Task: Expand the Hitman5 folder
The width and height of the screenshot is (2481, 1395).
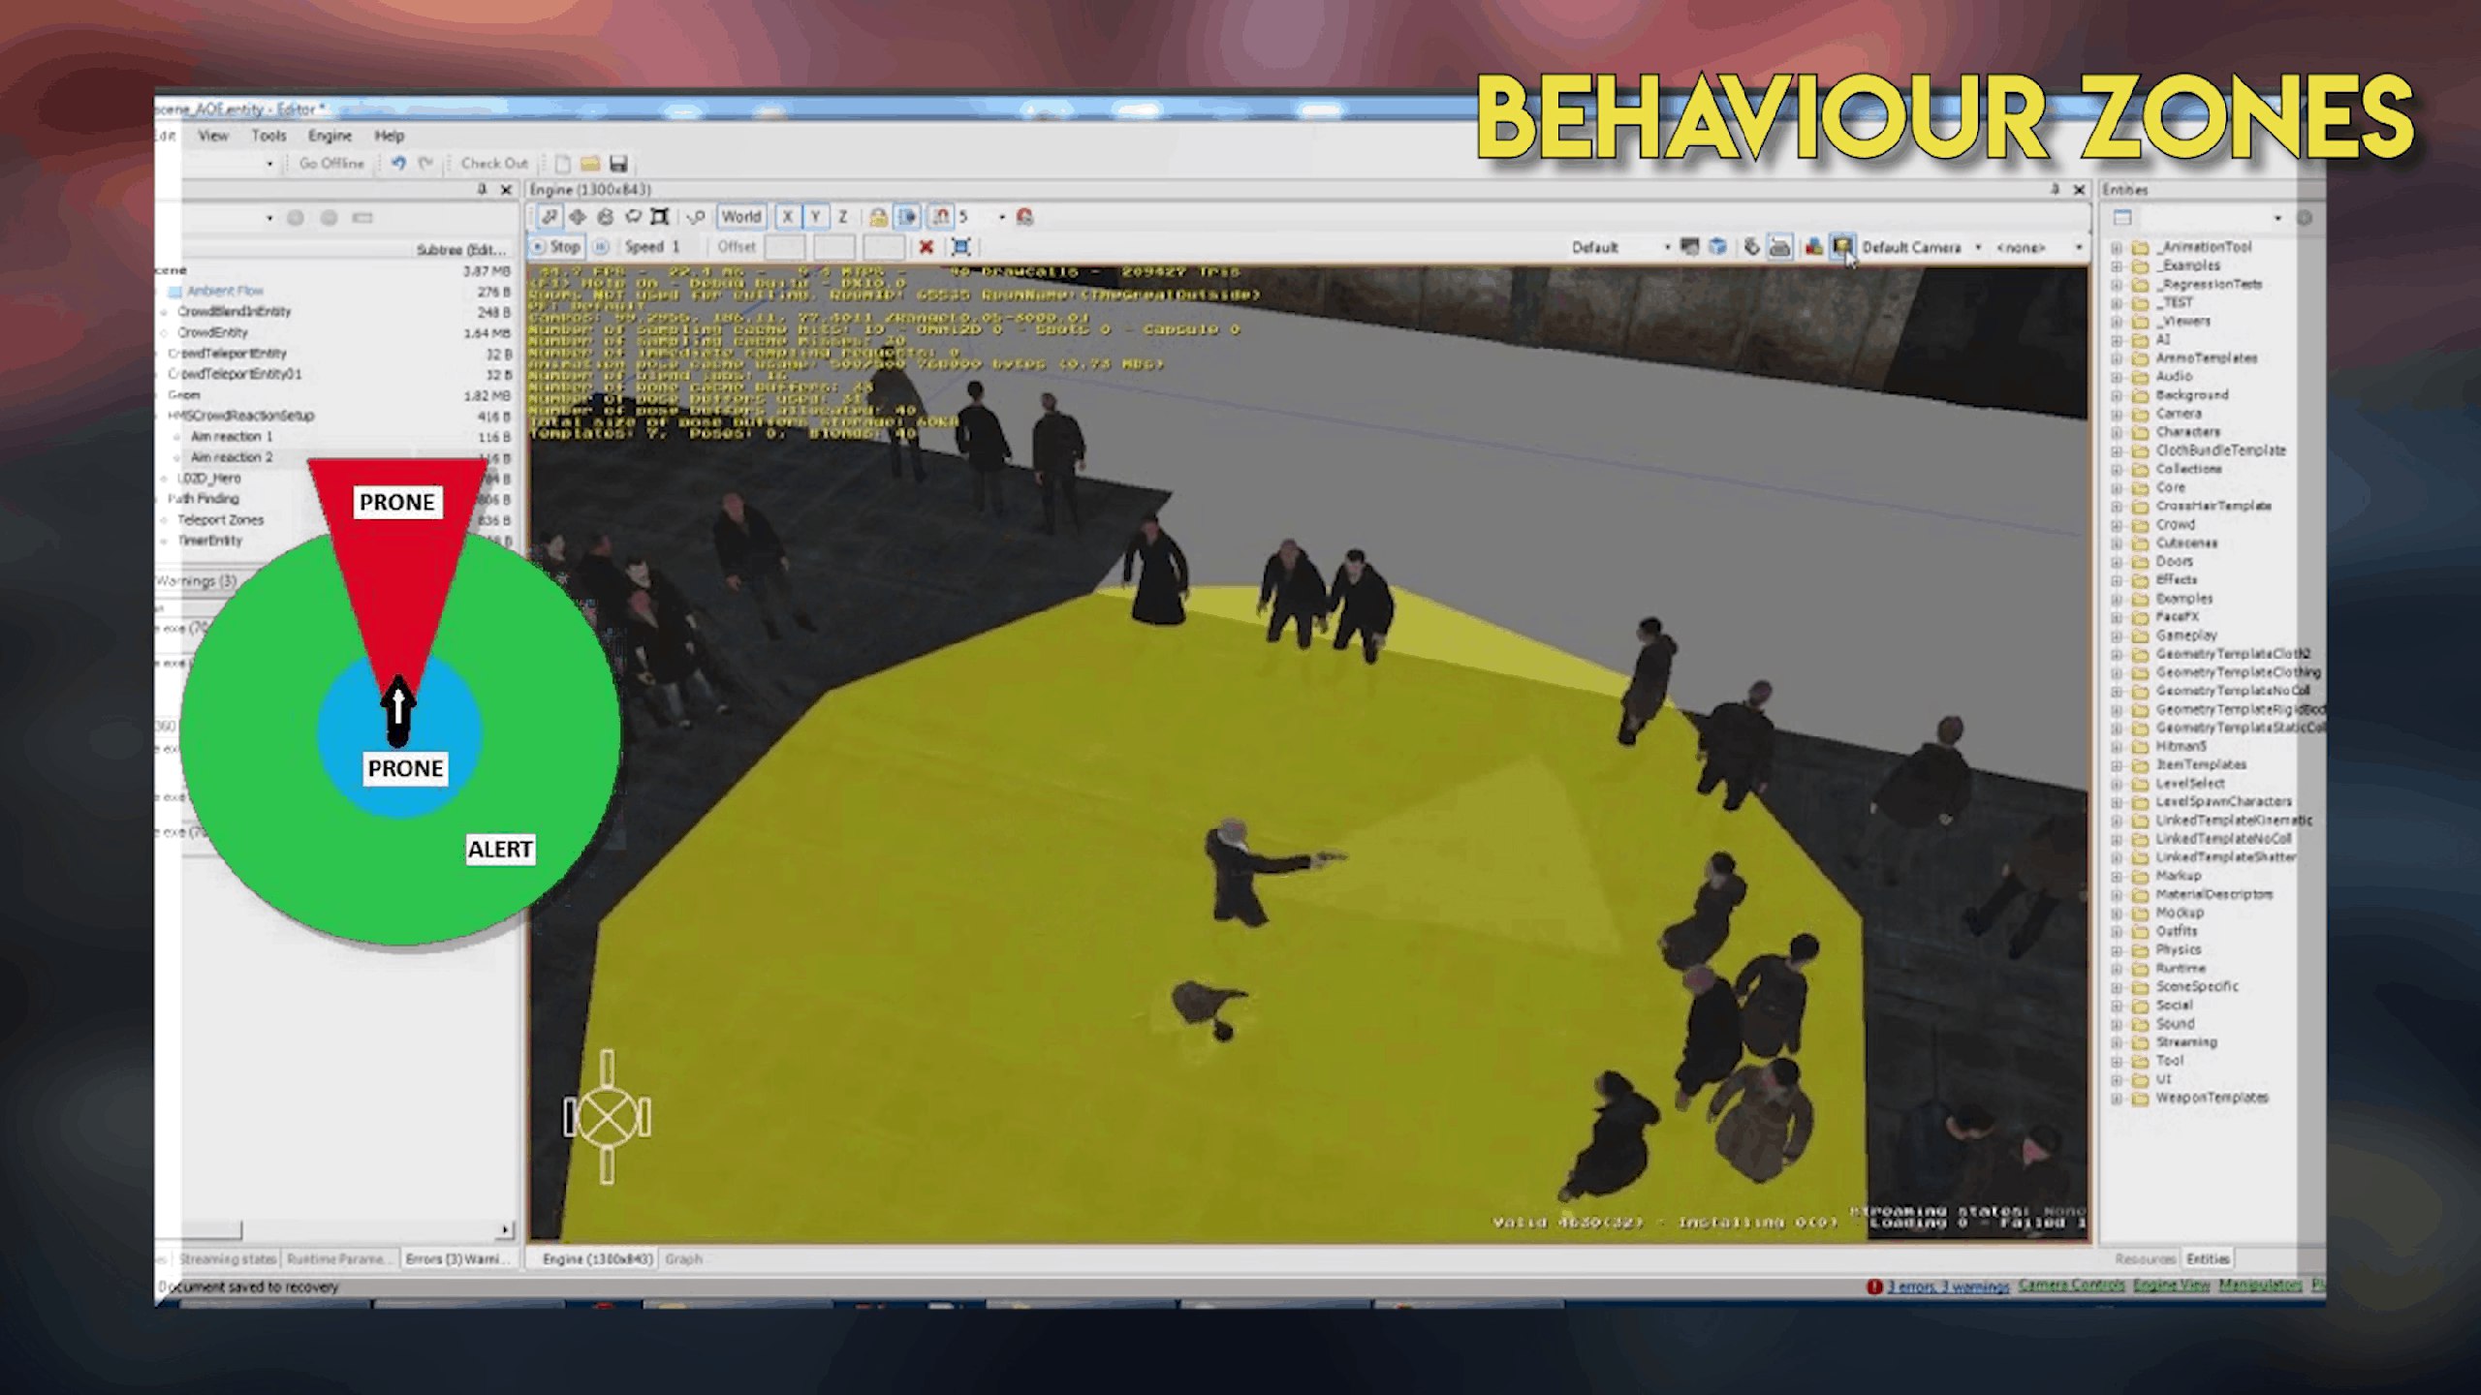Action: (x=2117, y=747)
